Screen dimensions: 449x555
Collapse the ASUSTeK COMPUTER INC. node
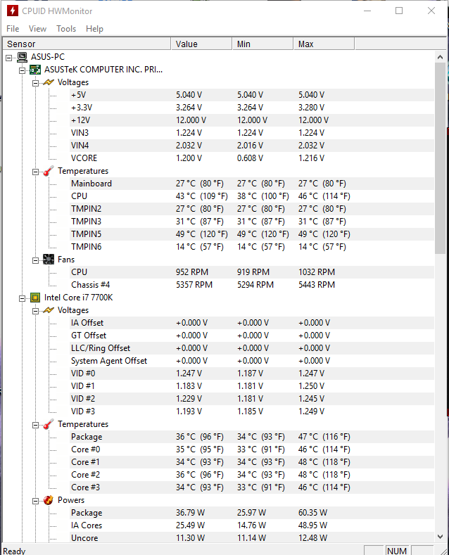[x=22, y=70]
